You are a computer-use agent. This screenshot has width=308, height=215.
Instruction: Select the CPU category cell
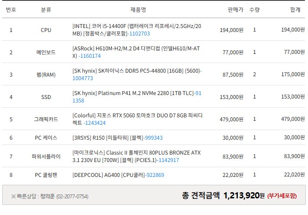46,30
